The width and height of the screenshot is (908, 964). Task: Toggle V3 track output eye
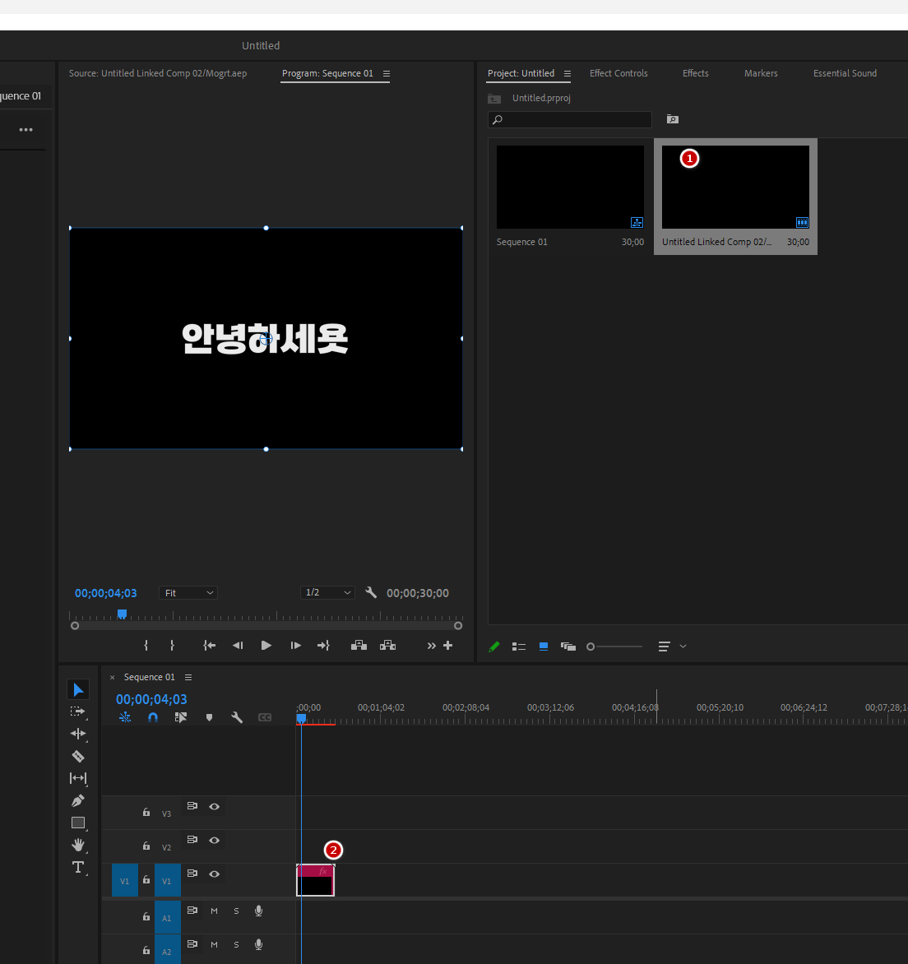coord(214,807)
